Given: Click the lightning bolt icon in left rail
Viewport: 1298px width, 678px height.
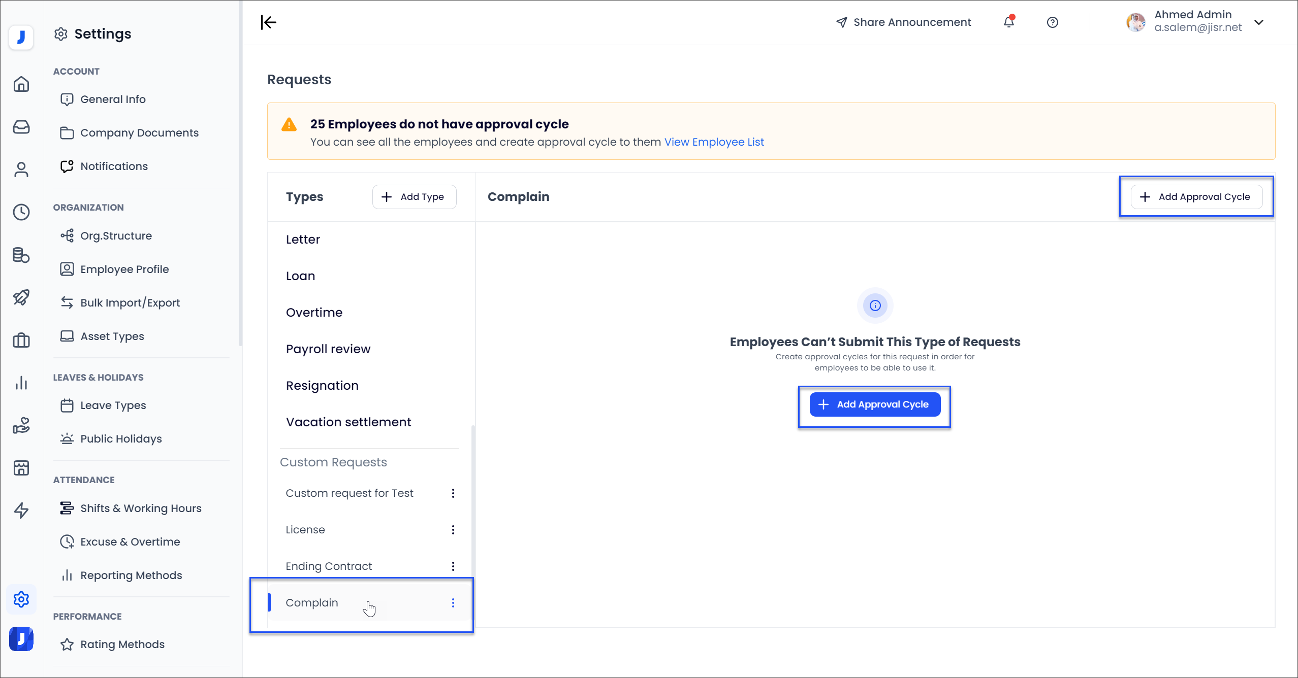Looking at the screenshot, I should pos(21,511).
